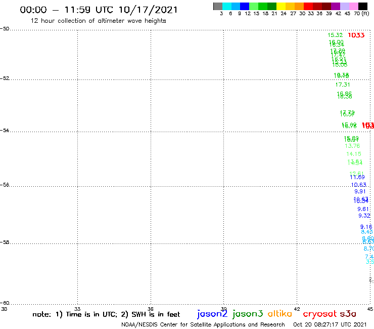Click subtitle '12 hour collection of altimeter wave heights'

pos(98,21)
